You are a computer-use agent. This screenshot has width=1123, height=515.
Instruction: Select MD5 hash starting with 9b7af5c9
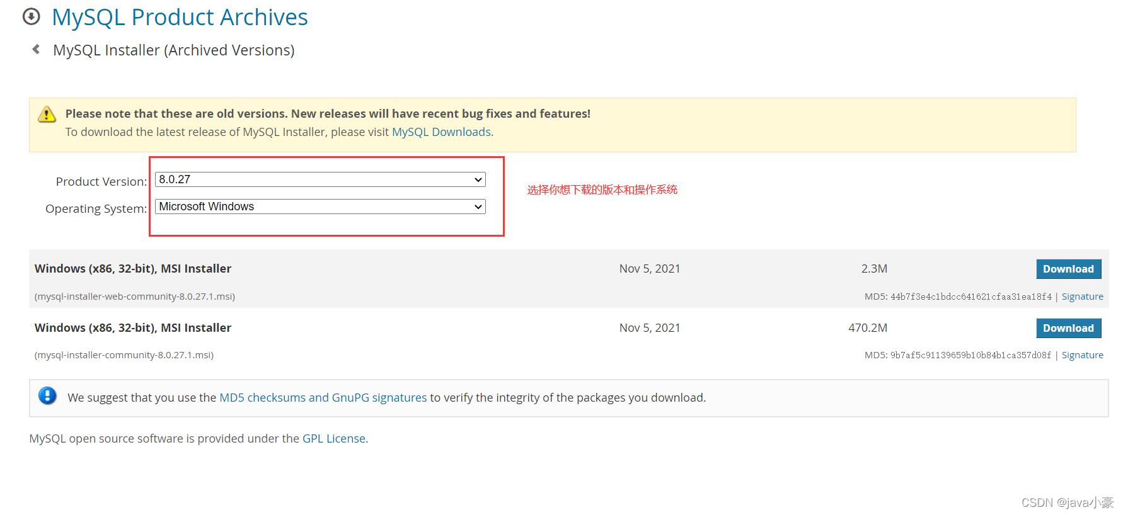(970, 355)
